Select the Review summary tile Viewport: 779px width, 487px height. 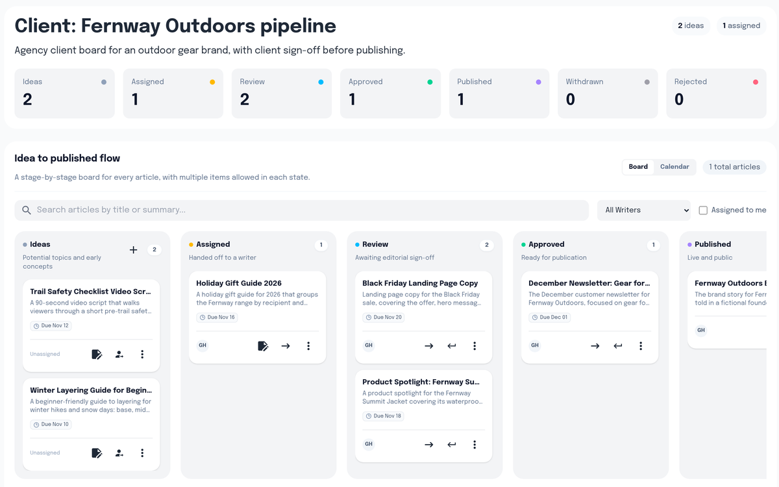(x=282, y=94)
